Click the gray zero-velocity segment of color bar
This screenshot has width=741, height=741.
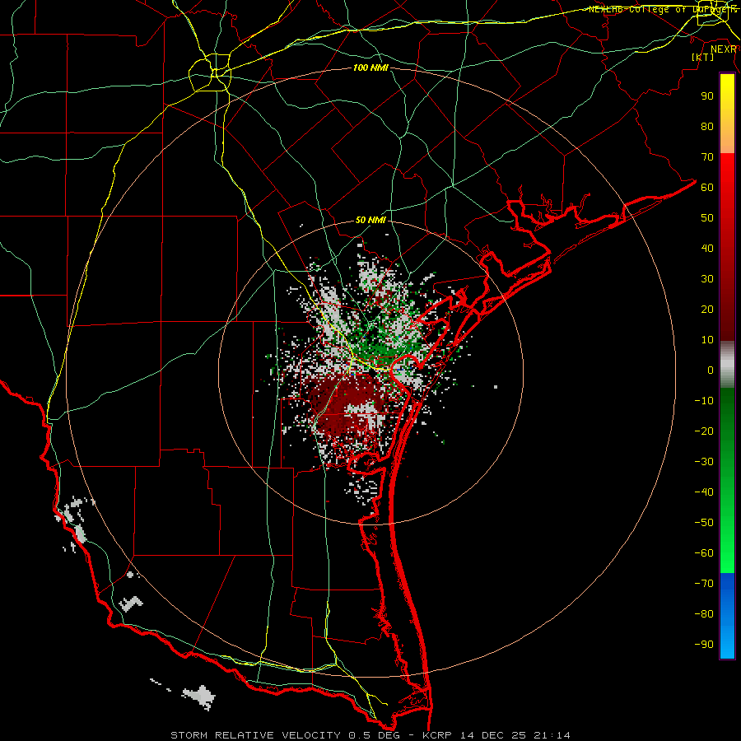727,365
